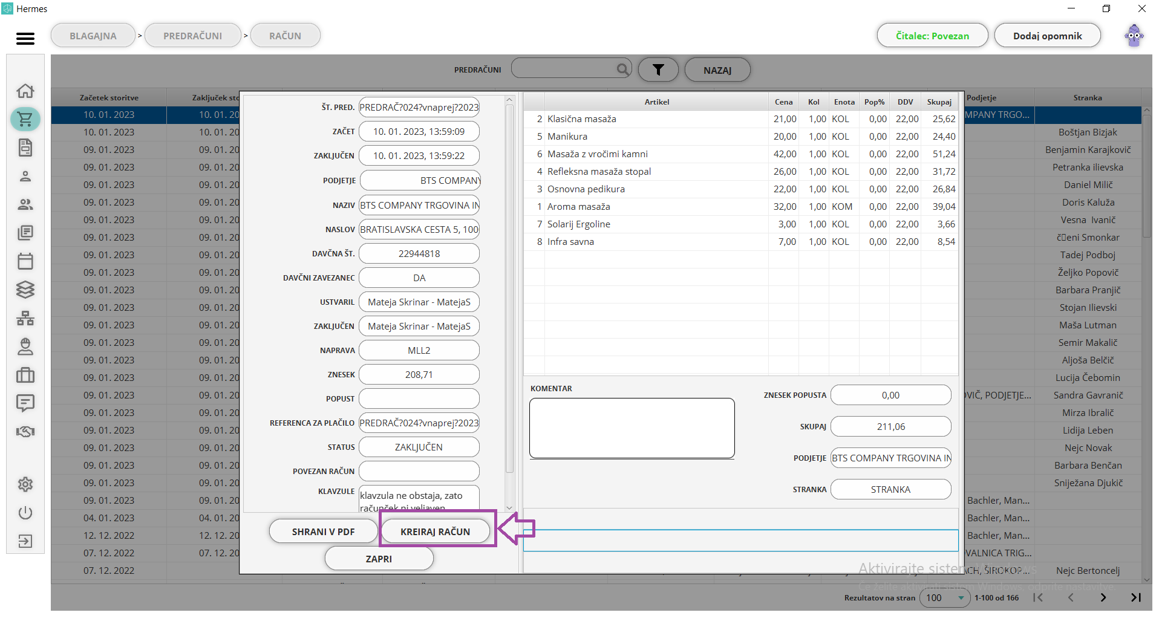Open the filter funnel button
1159x621 pixels.
click(x=658, y=70)
